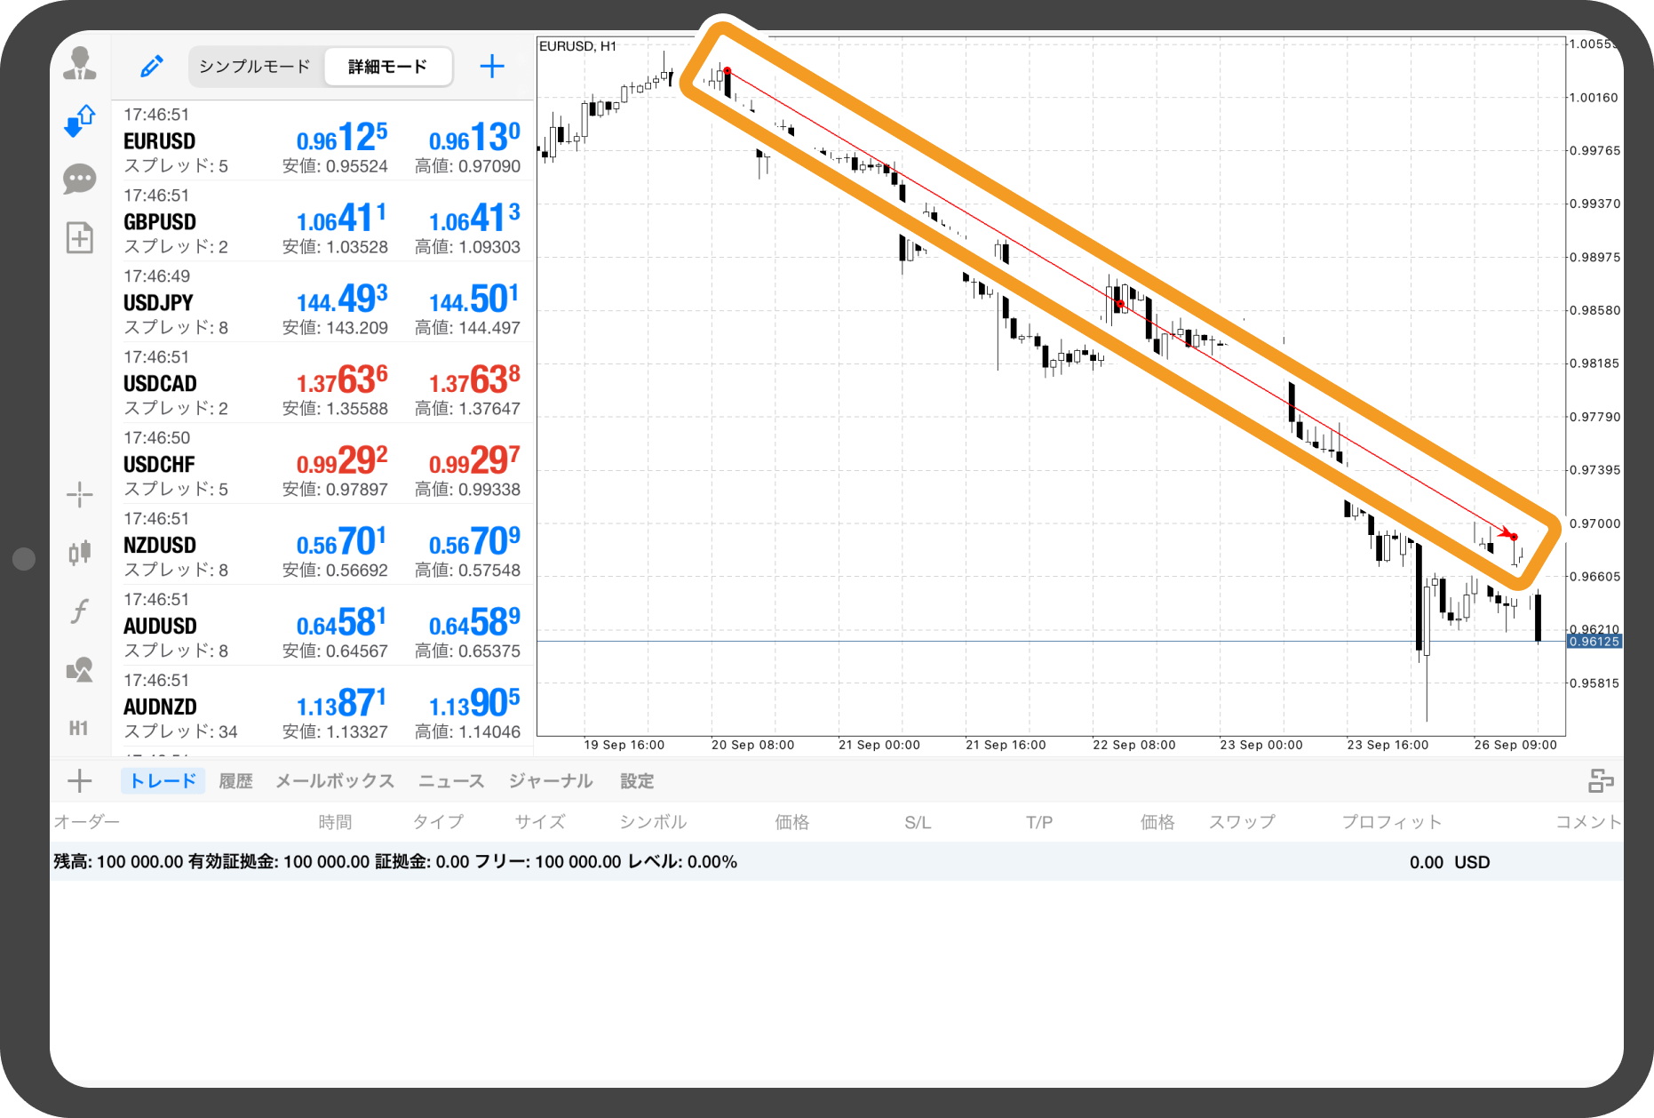Click the new order document icon
This screenshot has height=1118, width=1654.
80,237
